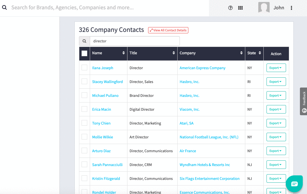Check the box for Sarah Pannacciulli
The width and height of the screenshot is (307, 194).
coord(84,165)
